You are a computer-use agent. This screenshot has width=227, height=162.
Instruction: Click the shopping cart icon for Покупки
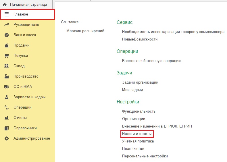[x=7, y=56]
